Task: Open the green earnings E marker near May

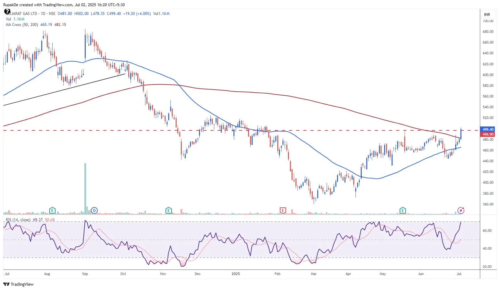Action: coord(403,211)
